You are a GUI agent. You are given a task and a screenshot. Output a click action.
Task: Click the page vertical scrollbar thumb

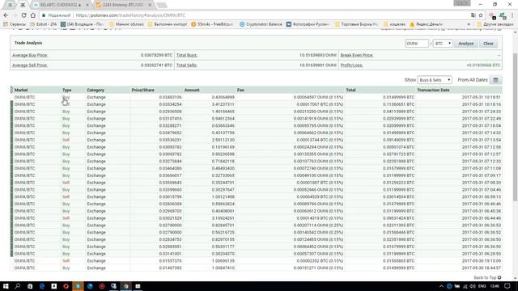[515, 127]
